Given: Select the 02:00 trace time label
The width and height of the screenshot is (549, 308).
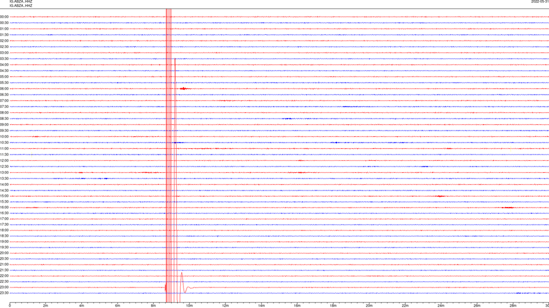Looking at the screenshot, I should tap(4, 40).
